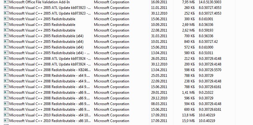This screenshot has height=125, width=253.
Task: Click the install date 08.03.2011
Action: (x=159, y=104)
